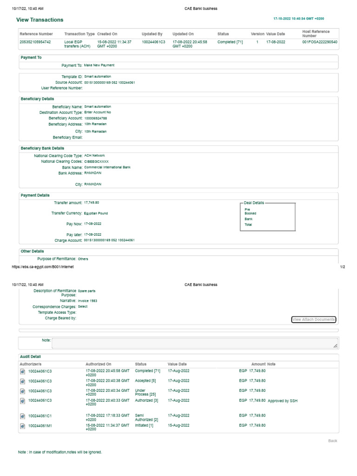Click the Created On column header

(107, 34)
